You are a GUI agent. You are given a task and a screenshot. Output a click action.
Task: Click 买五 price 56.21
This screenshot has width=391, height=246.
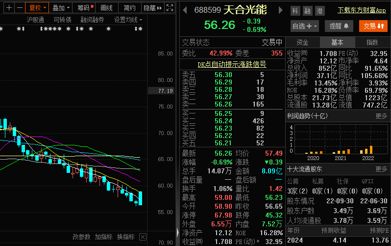point(223,143)
